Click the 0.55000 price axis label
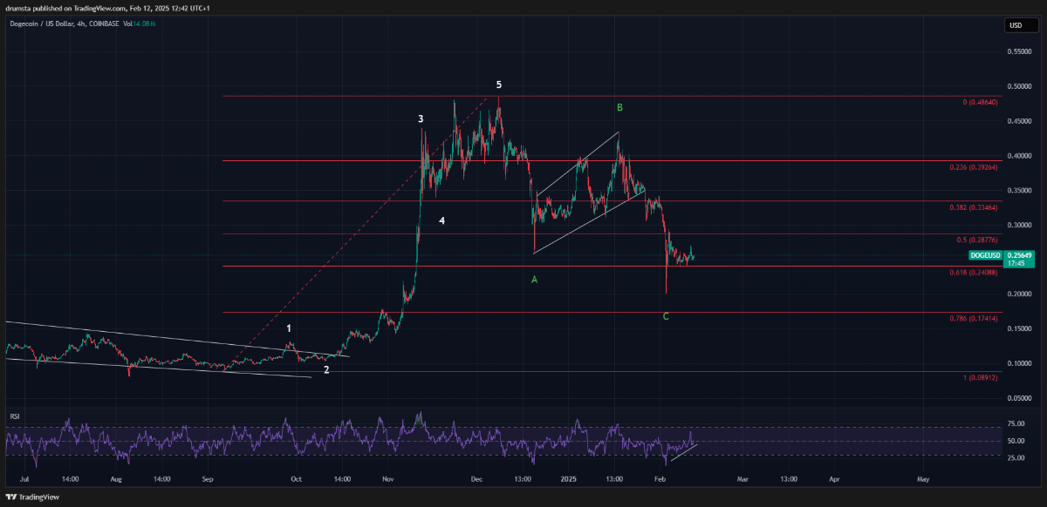Screen dimensions: 1047x507 pyautogui.click(x=1019, y=52)
